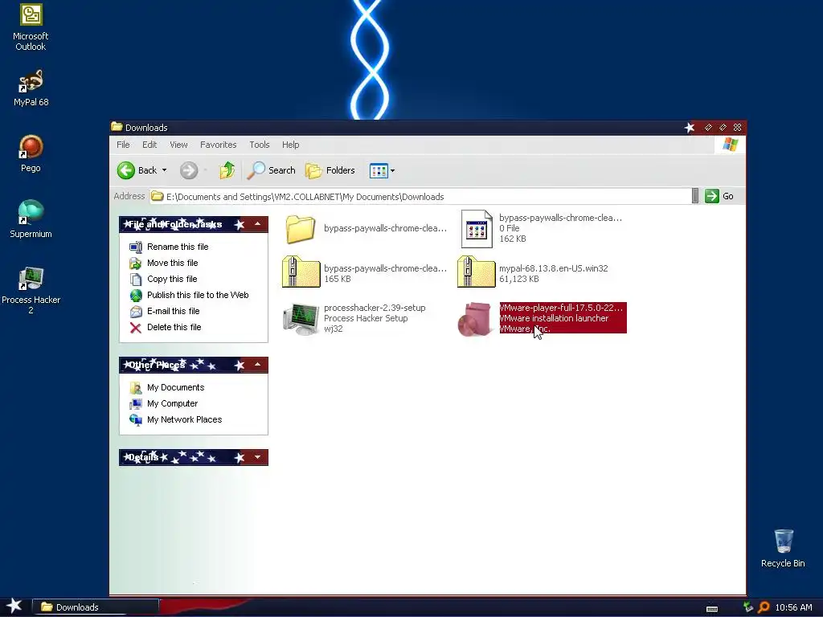Go to My Network Places
The image size is (823, 617).
click(184, 419)
